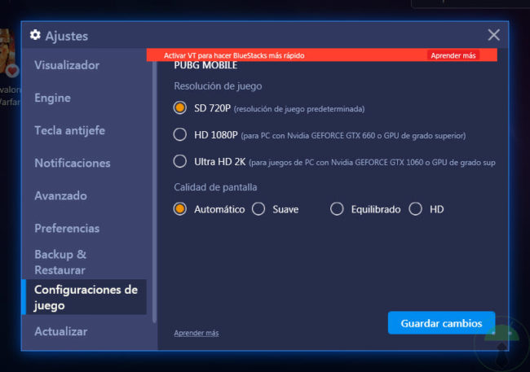Open the Engine settings section
This screenshot has height=372, width=530.
53,98
